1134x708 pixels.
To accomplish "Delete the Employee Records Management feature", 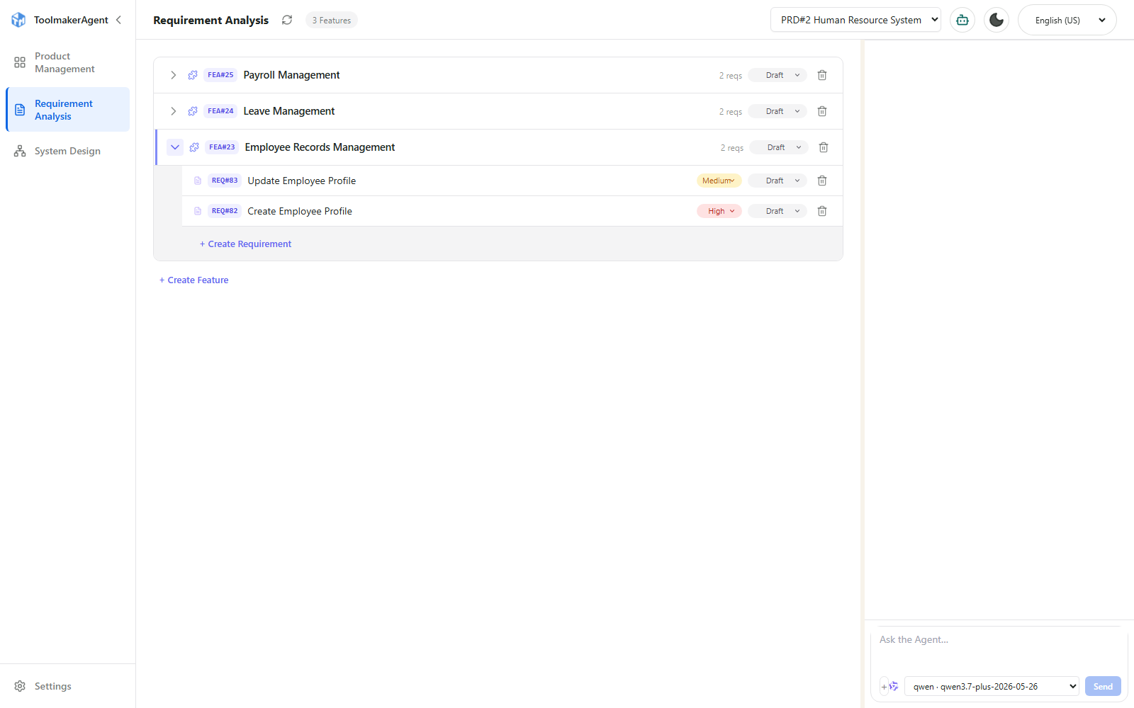I will (824, 147).
